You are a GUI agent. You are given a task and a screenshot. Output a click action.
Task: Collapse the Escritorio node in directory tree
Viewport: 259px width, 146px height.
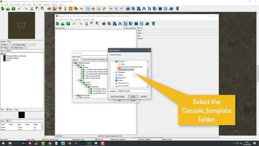click(x=114, y=61)
